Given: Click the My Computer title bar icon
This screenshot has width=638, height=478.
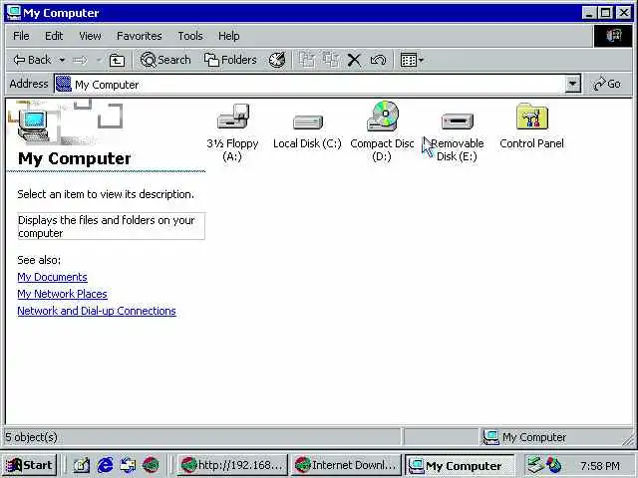Looking at the screenshot, I should point(13,13).
